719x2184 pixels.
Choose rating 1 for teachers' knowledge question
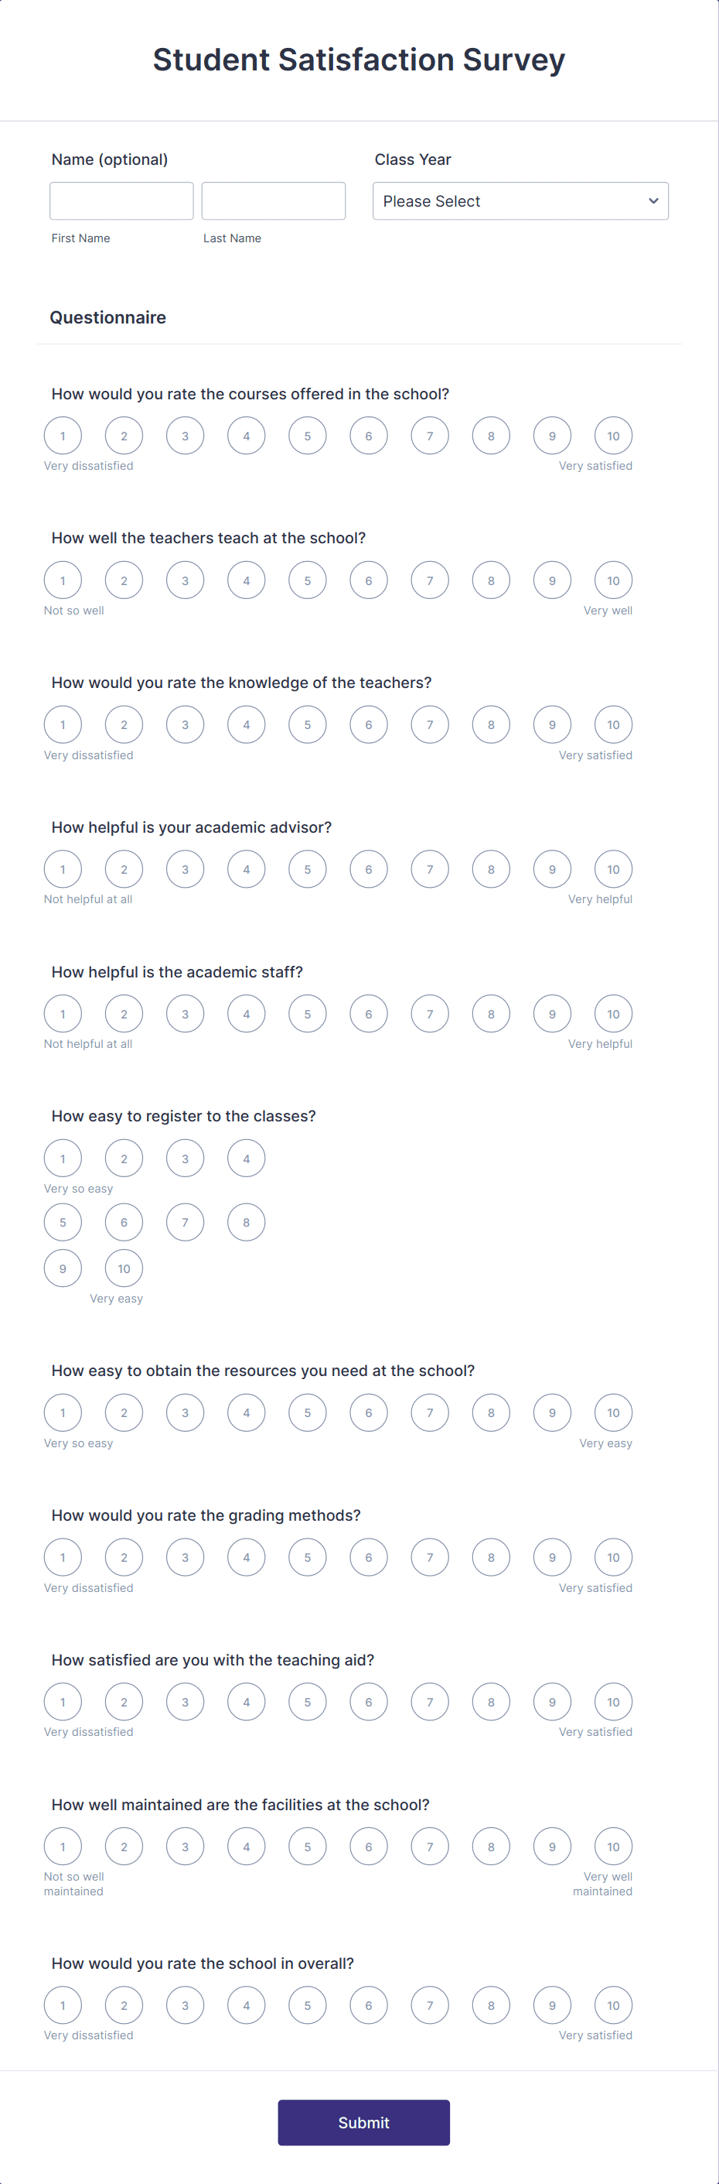[x=63, y=724]
